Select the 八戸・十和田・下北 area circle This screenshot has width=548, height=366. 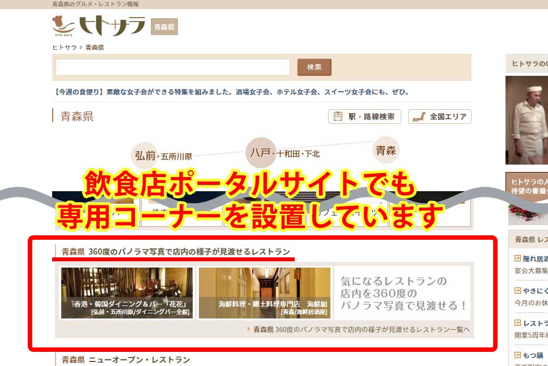tap(261, 153)
